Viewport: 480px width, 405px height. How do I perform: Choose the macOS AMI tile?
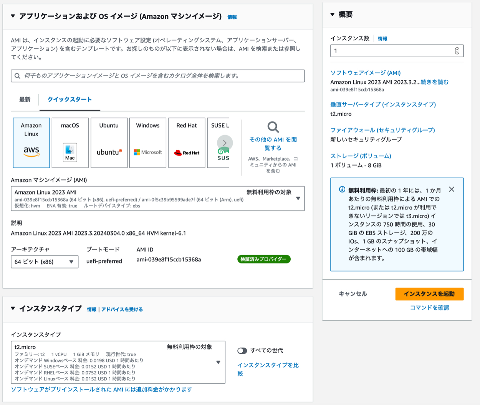[70, 143]
